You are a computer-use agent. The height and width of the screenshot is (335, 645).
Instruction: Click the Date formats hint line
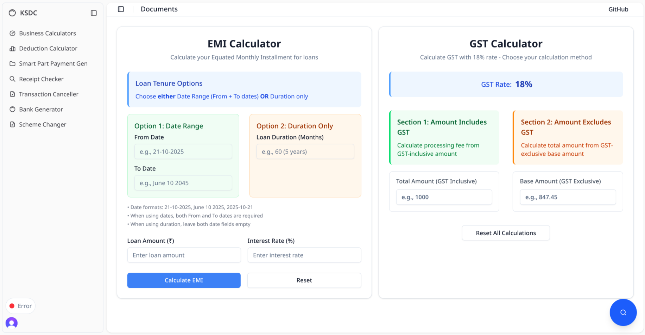click(190, 207)
